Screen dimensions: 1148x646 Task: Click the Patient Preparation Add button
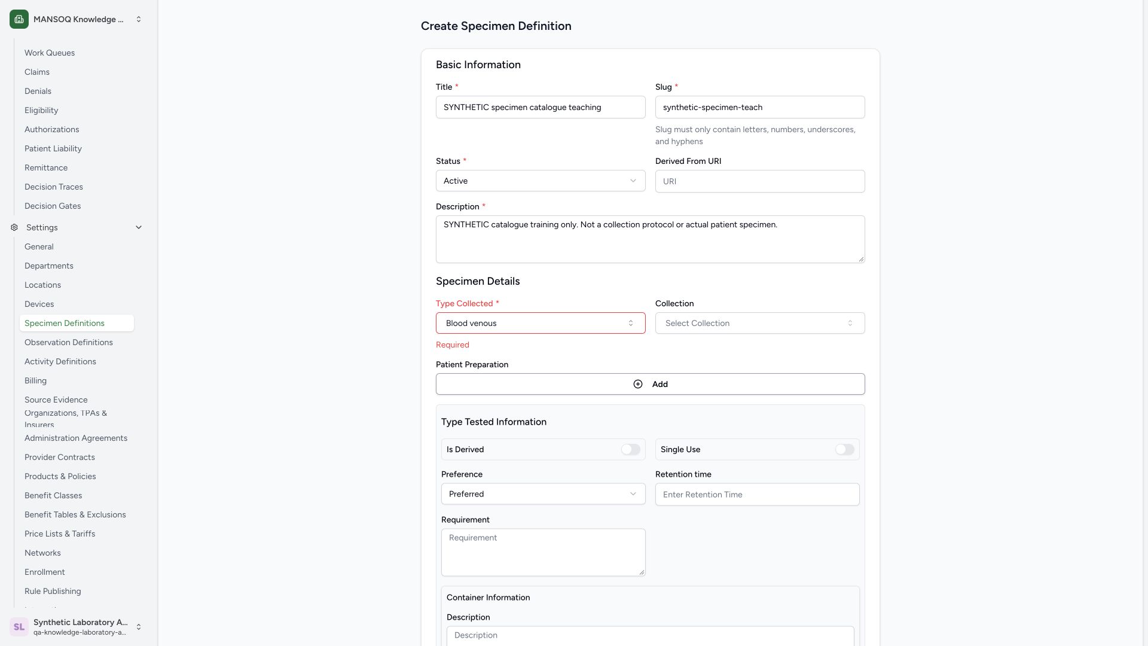point(651,384)
